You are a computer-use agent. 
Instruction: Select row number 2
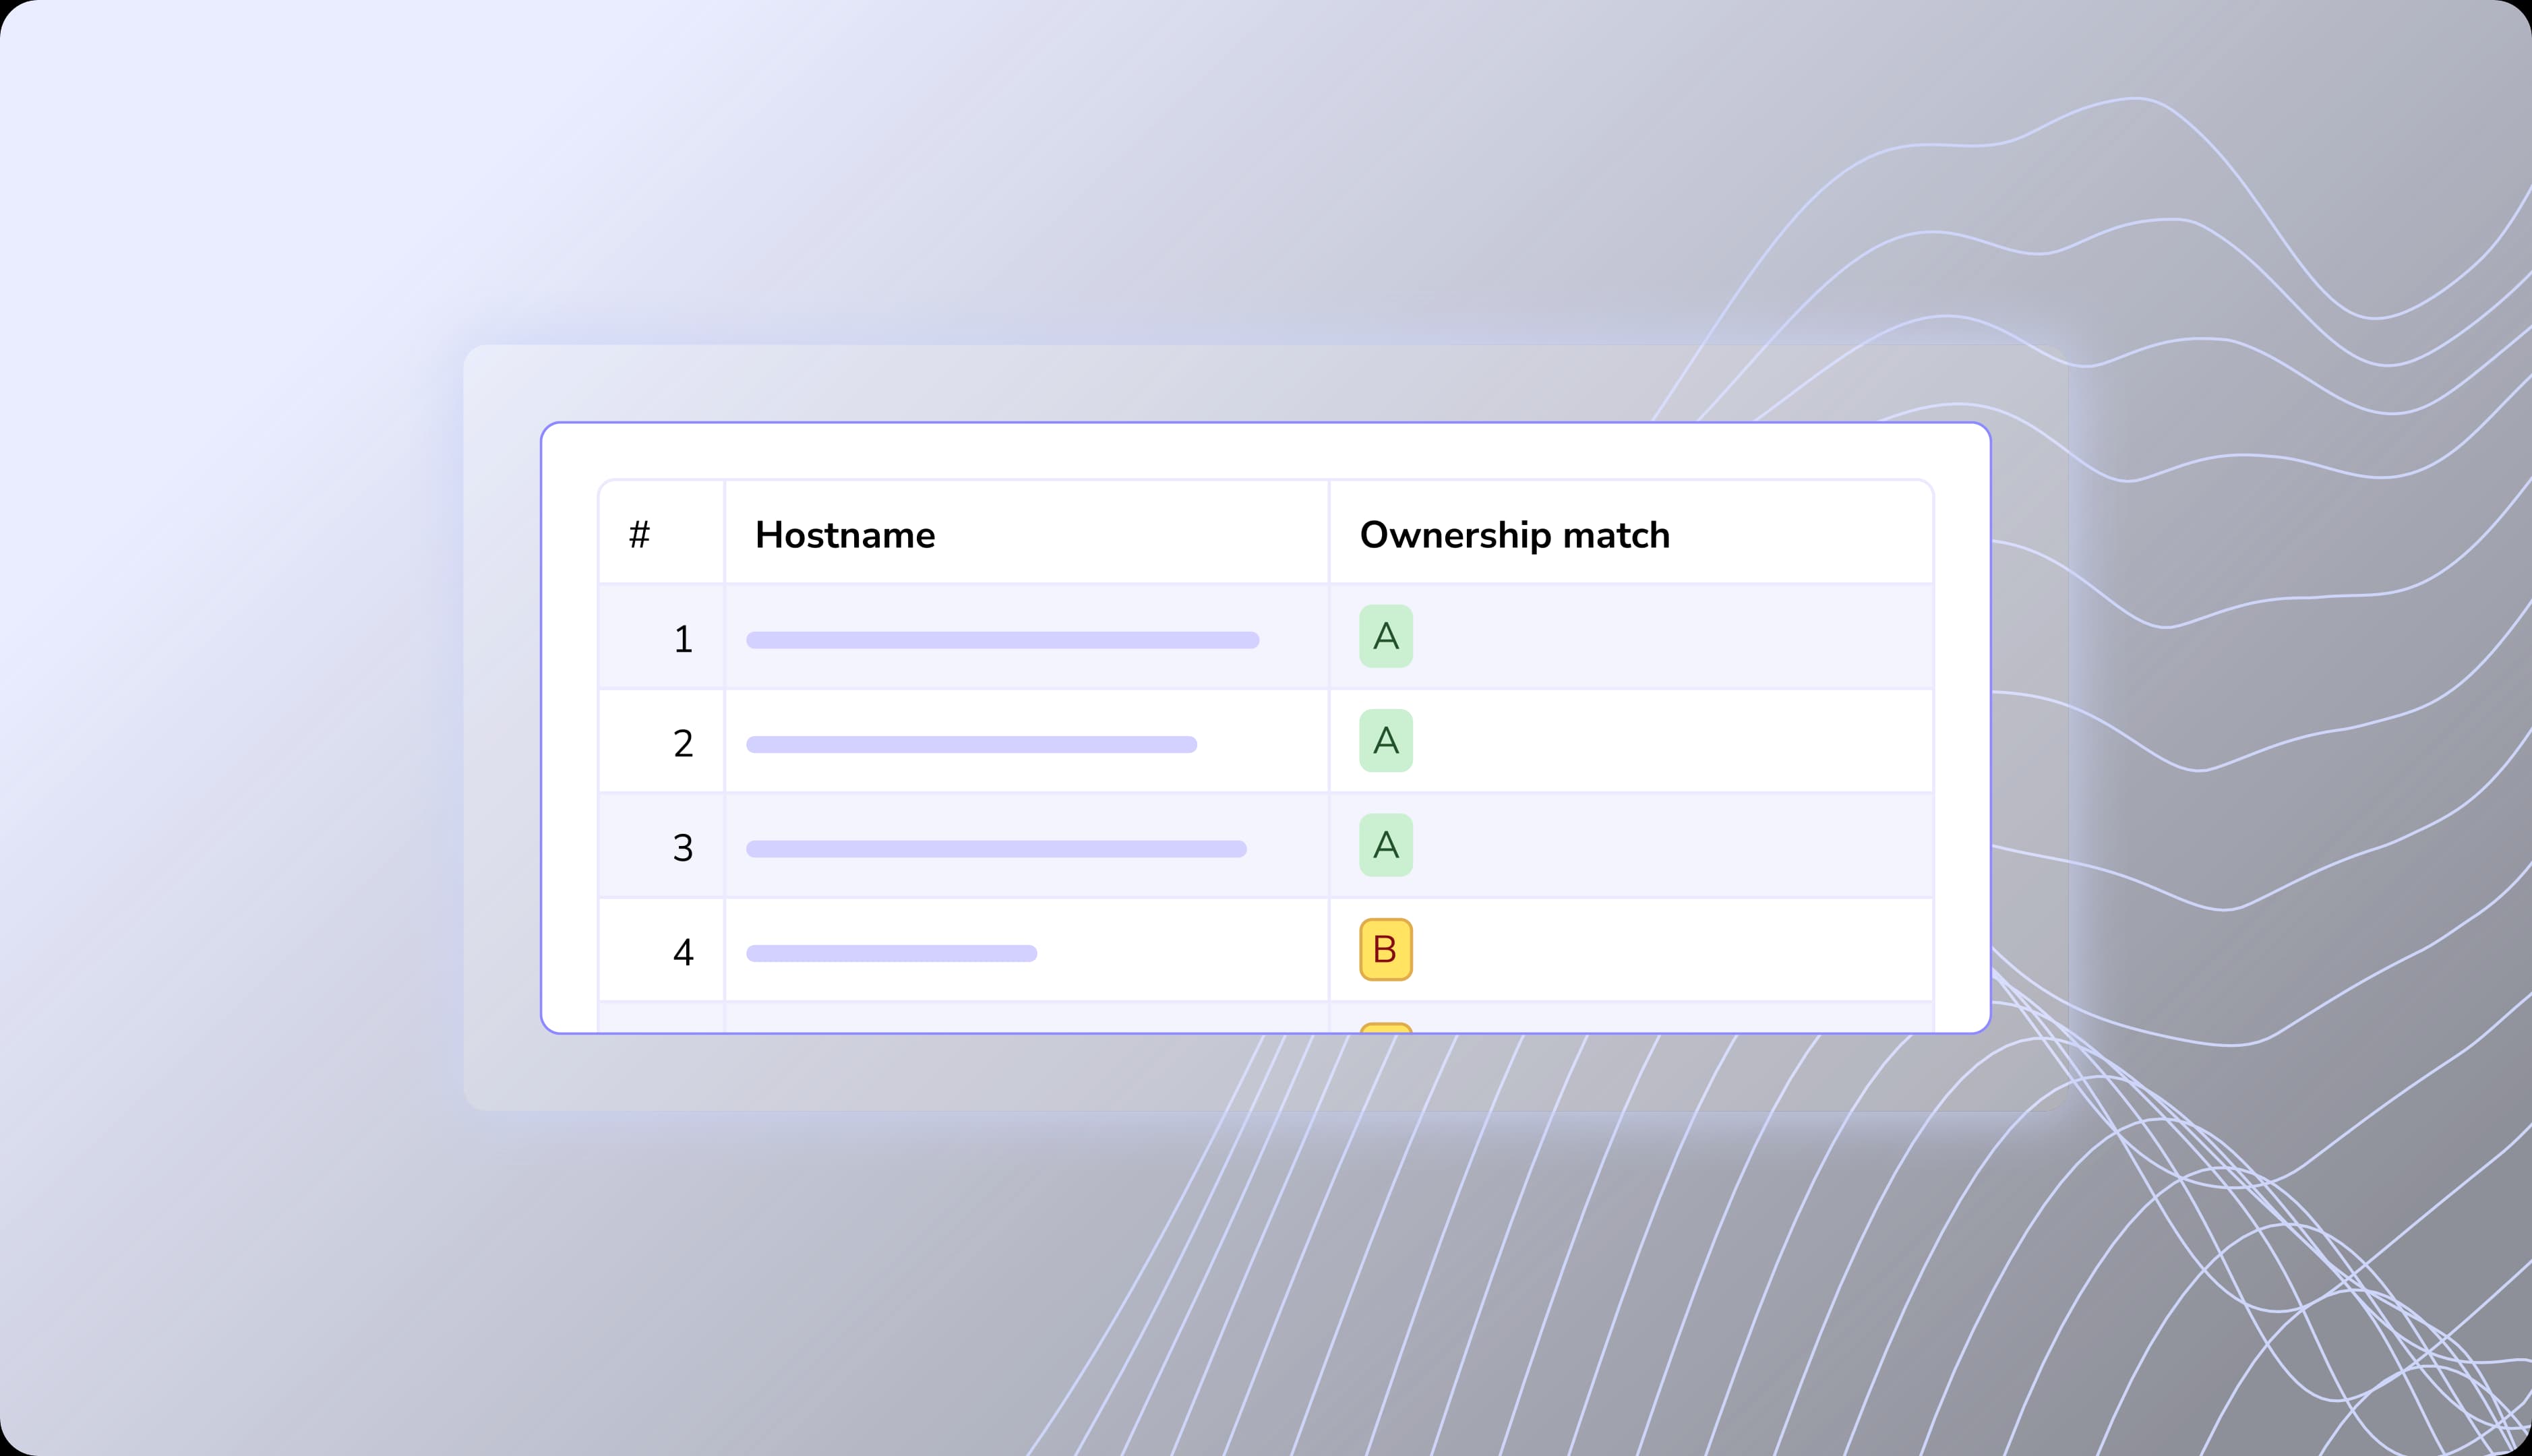(683, 743)
